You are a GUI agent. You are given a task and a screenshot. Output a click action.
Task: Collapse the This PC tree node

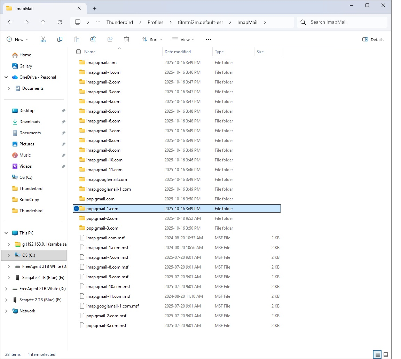tap(6, 233)
